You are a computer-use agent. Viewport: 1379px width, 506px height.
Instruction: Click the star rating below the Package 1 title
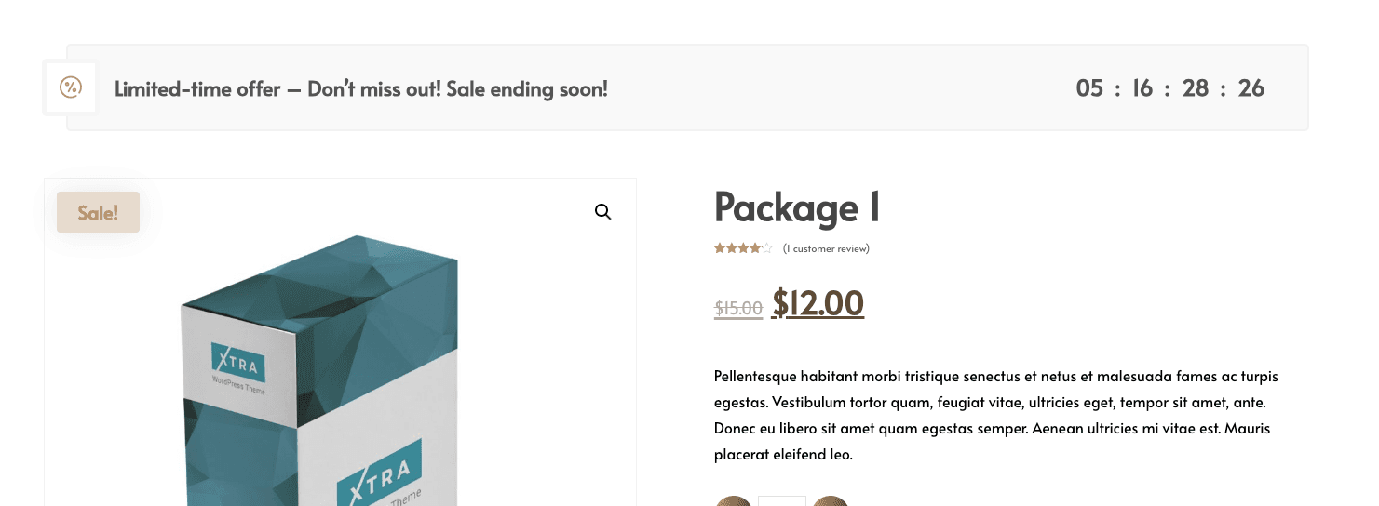(742, 248)
